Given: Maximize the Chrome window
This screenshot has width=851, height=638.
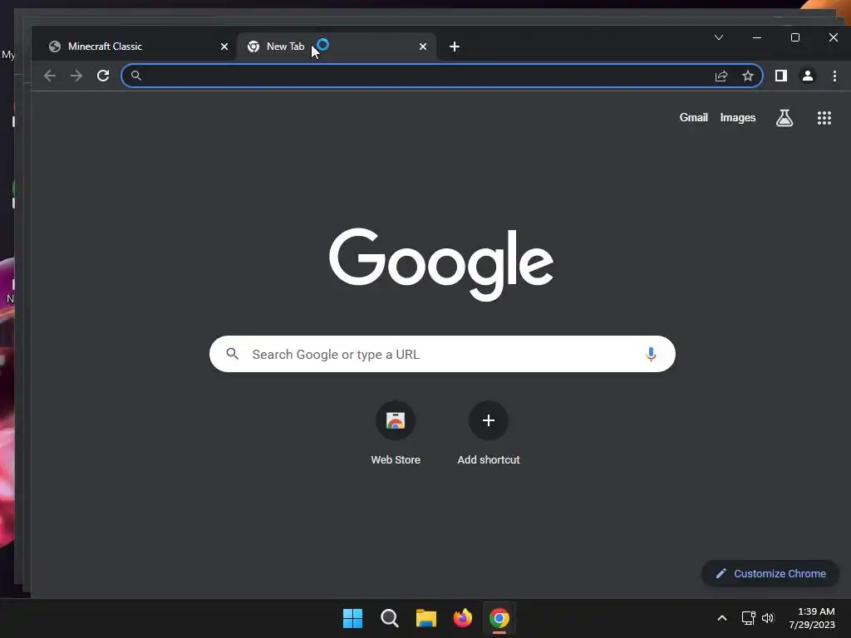Looking at the screenshot, I should [795, 37].
